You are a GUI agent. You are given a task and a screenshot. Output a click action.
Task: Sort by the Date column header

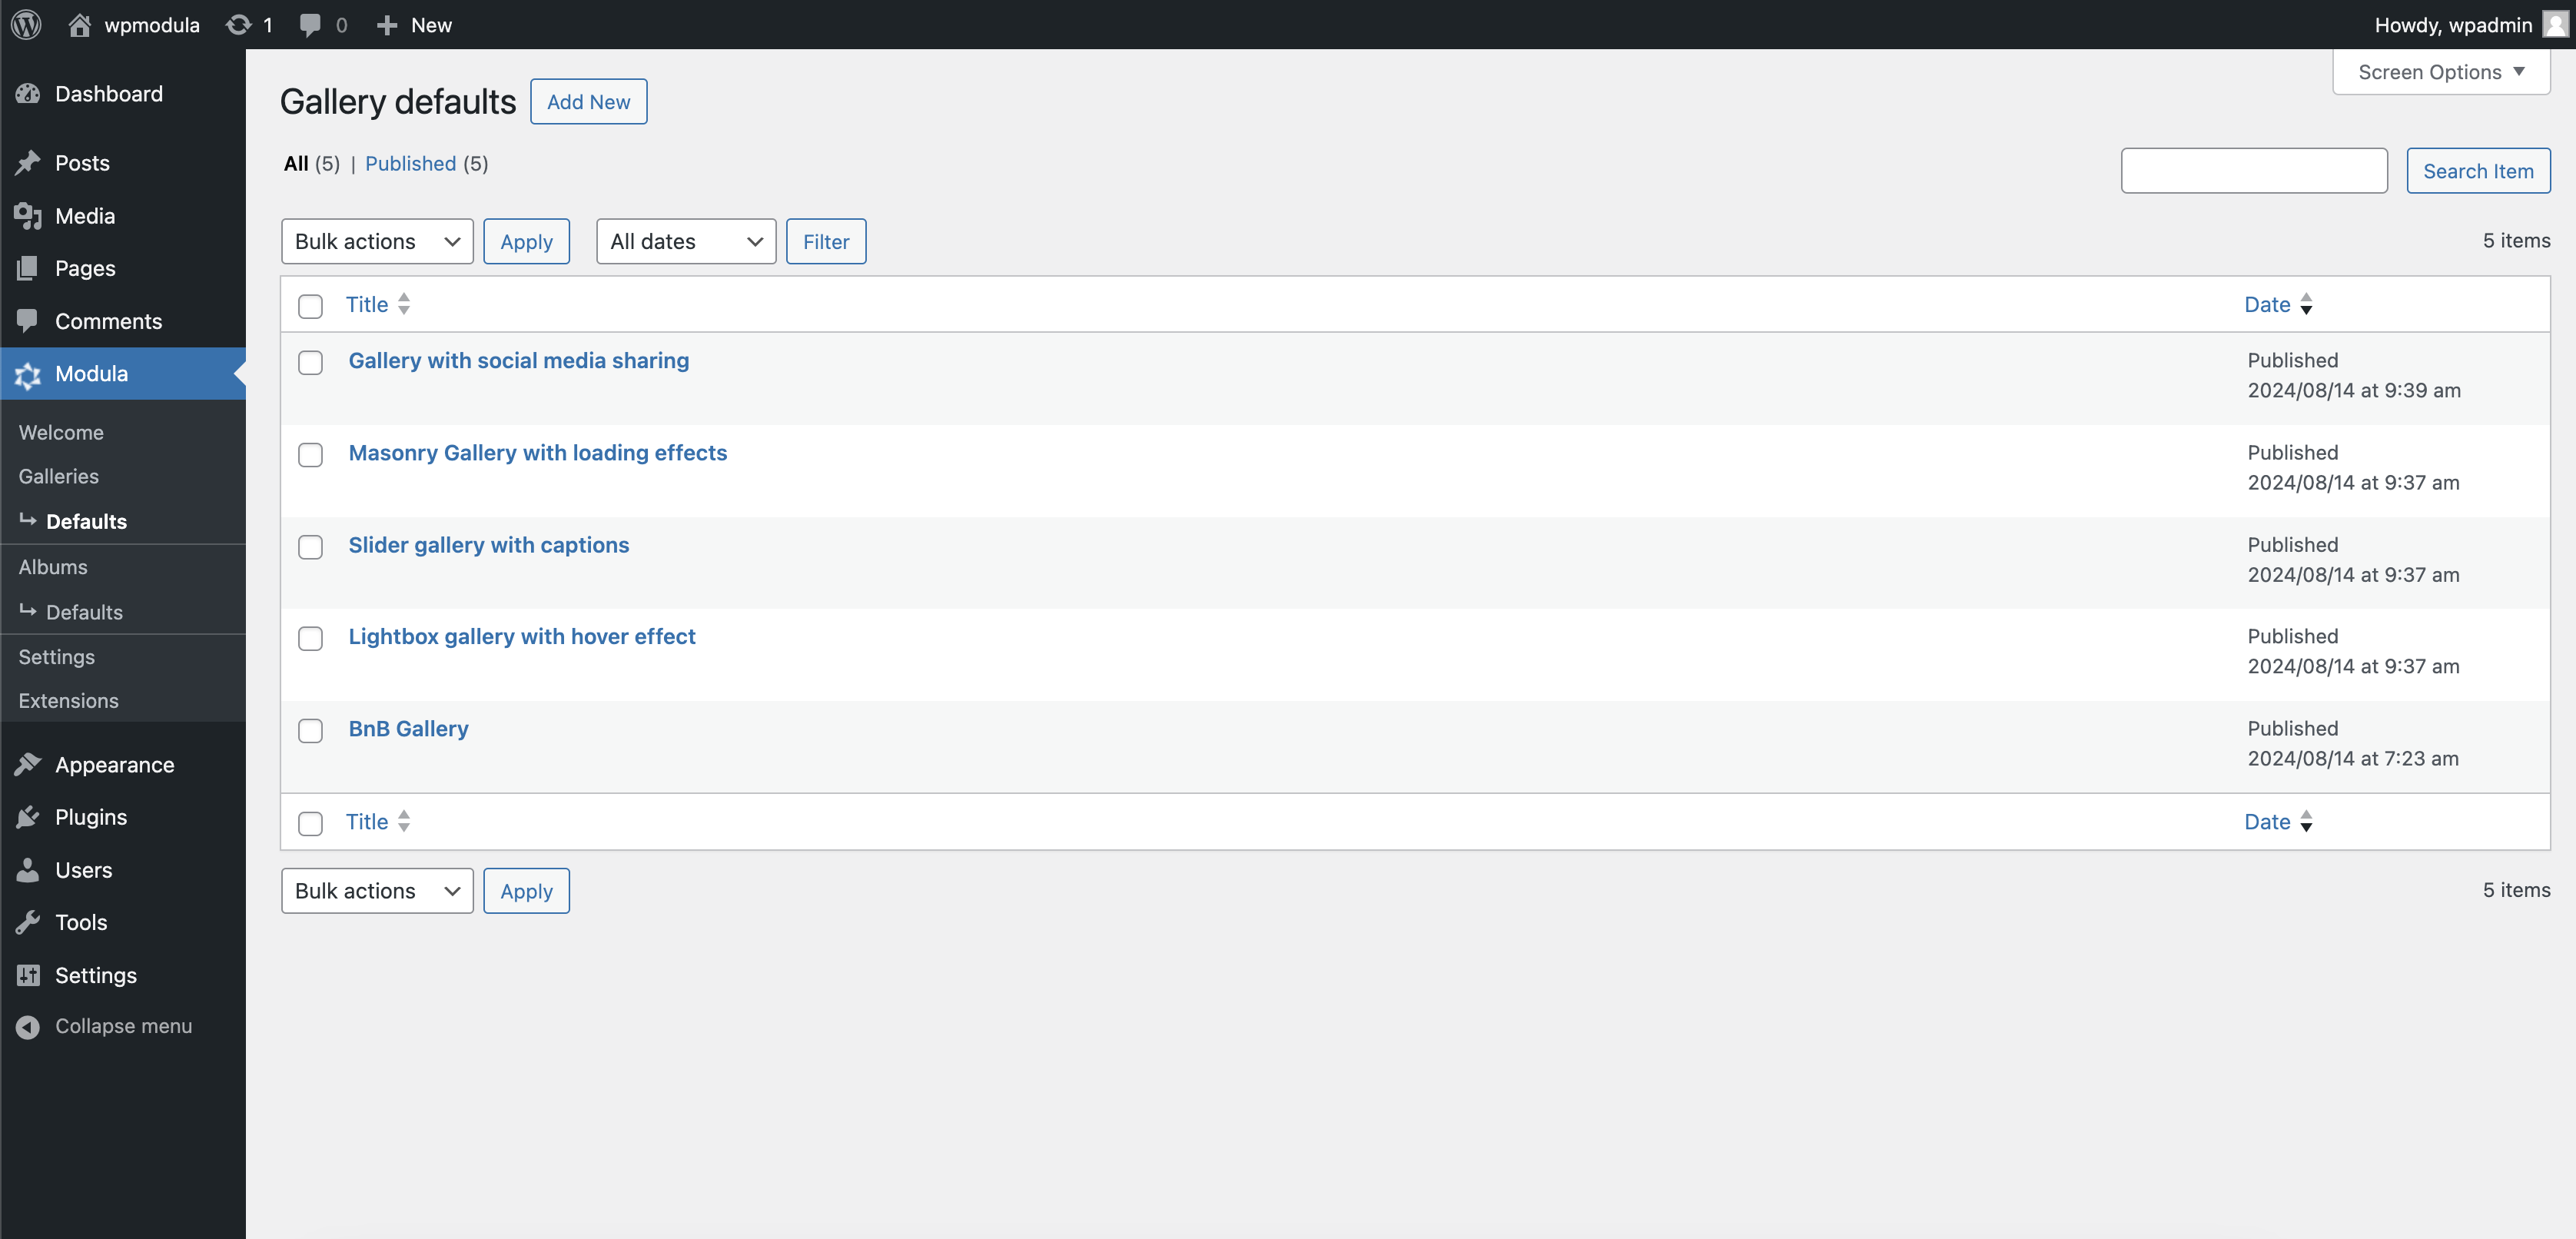[2267, 305]
